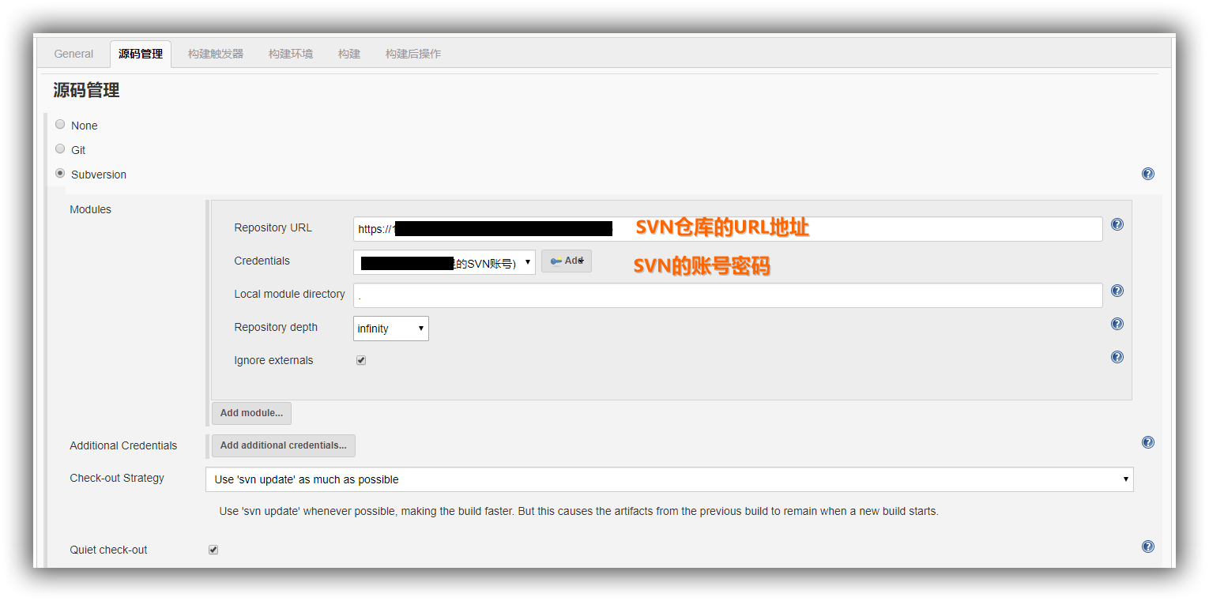Open help icon for Additional Credentials
This screenshot has width=1209, height=601.
[x=1147, y=442]
